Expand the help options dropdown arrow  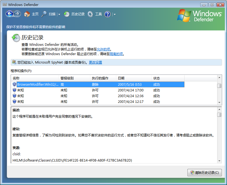click(115, 14)
